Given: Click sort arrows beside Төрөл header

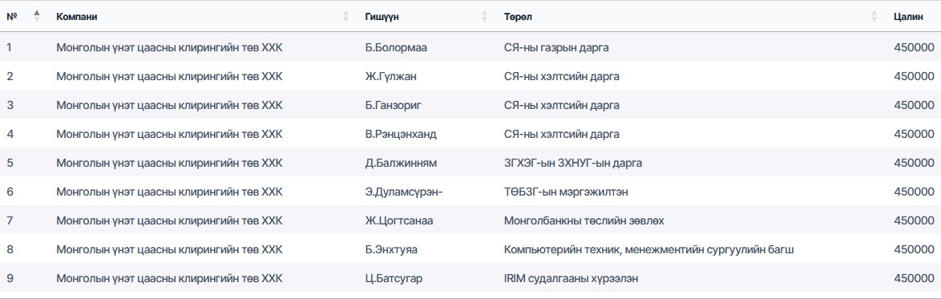Looking at the screenshot, I should pos(874,16).
